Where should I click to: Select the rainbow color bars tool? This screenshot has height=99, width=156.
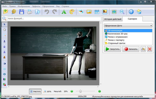[x=4, y=79]
